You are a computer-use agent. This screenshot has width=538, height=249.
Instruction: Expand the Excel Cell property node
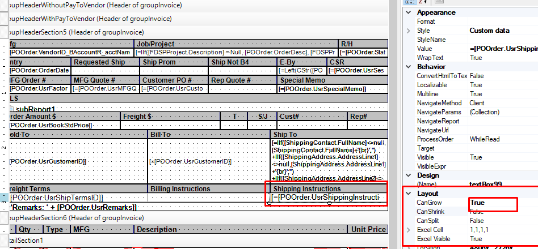408,230
